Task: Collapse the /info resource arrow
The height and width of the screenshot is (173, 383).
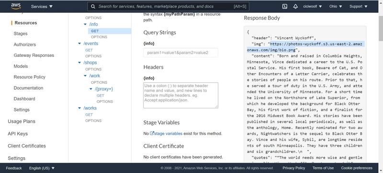Action: pos(85,24)
